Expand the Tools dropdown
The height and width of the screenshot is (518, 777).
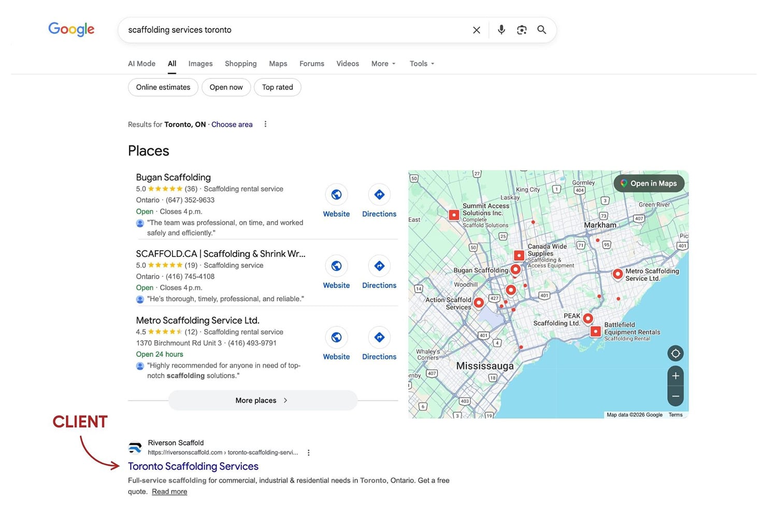pyautogui.click(x=422, y=64)
